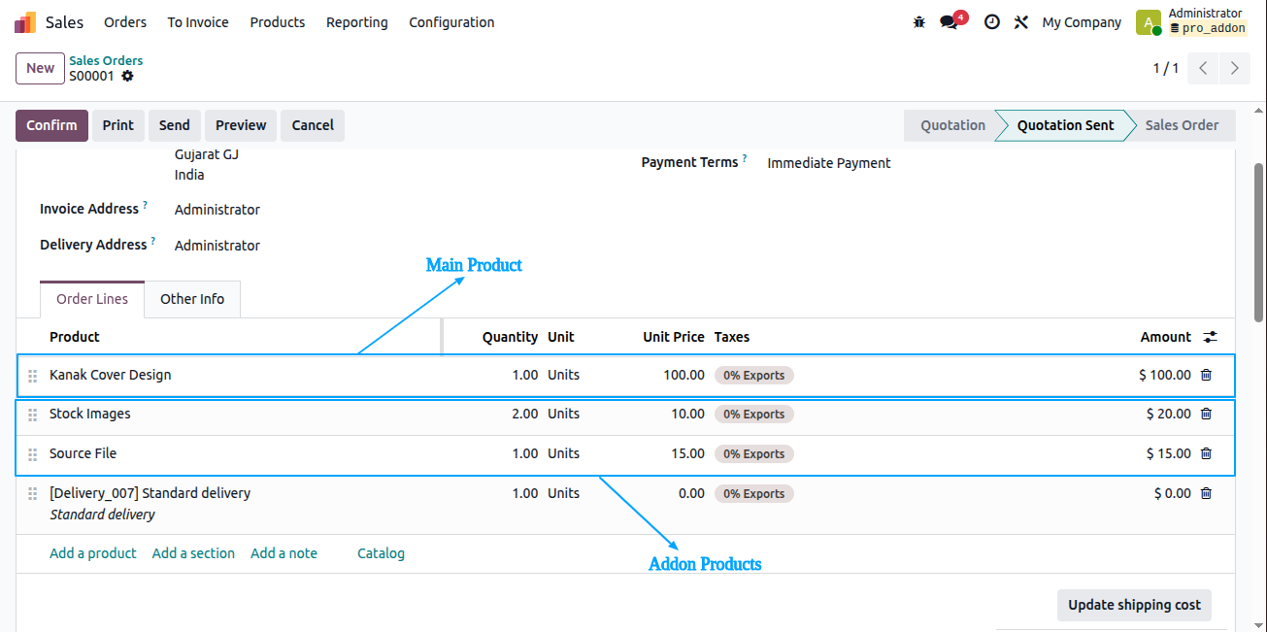Click the vertical page scrollbar
Image resolution: width=1267 pixels, height=632 pixels.
click(x=1258, y=243)
